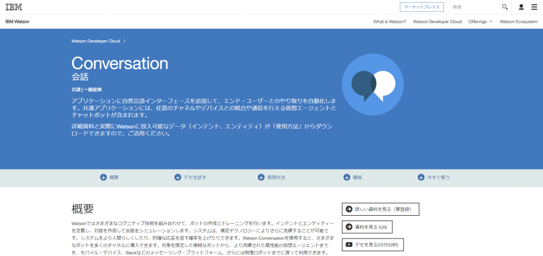The height and width of the screenshot is (256, 543).
Task: Click the YouTube icon in デモを見る button
Action: 349,244
